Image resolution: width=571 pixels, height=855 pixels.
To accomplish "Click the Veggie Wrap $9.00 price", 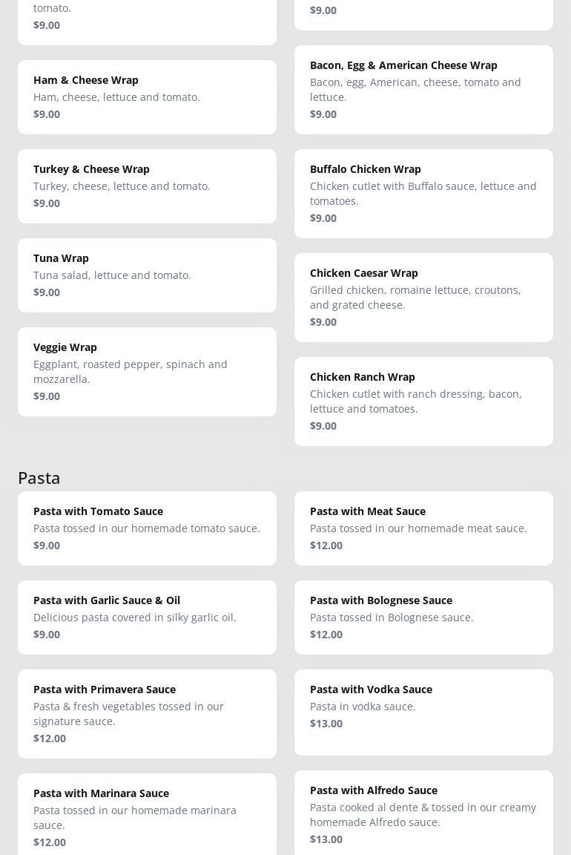I will click(x=47, y=396).
